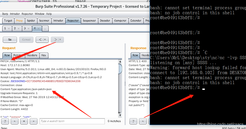Viewport: 246px width, 129px height.
Task: Close Repeater tab 3 with its x
Action: (28, 28)
